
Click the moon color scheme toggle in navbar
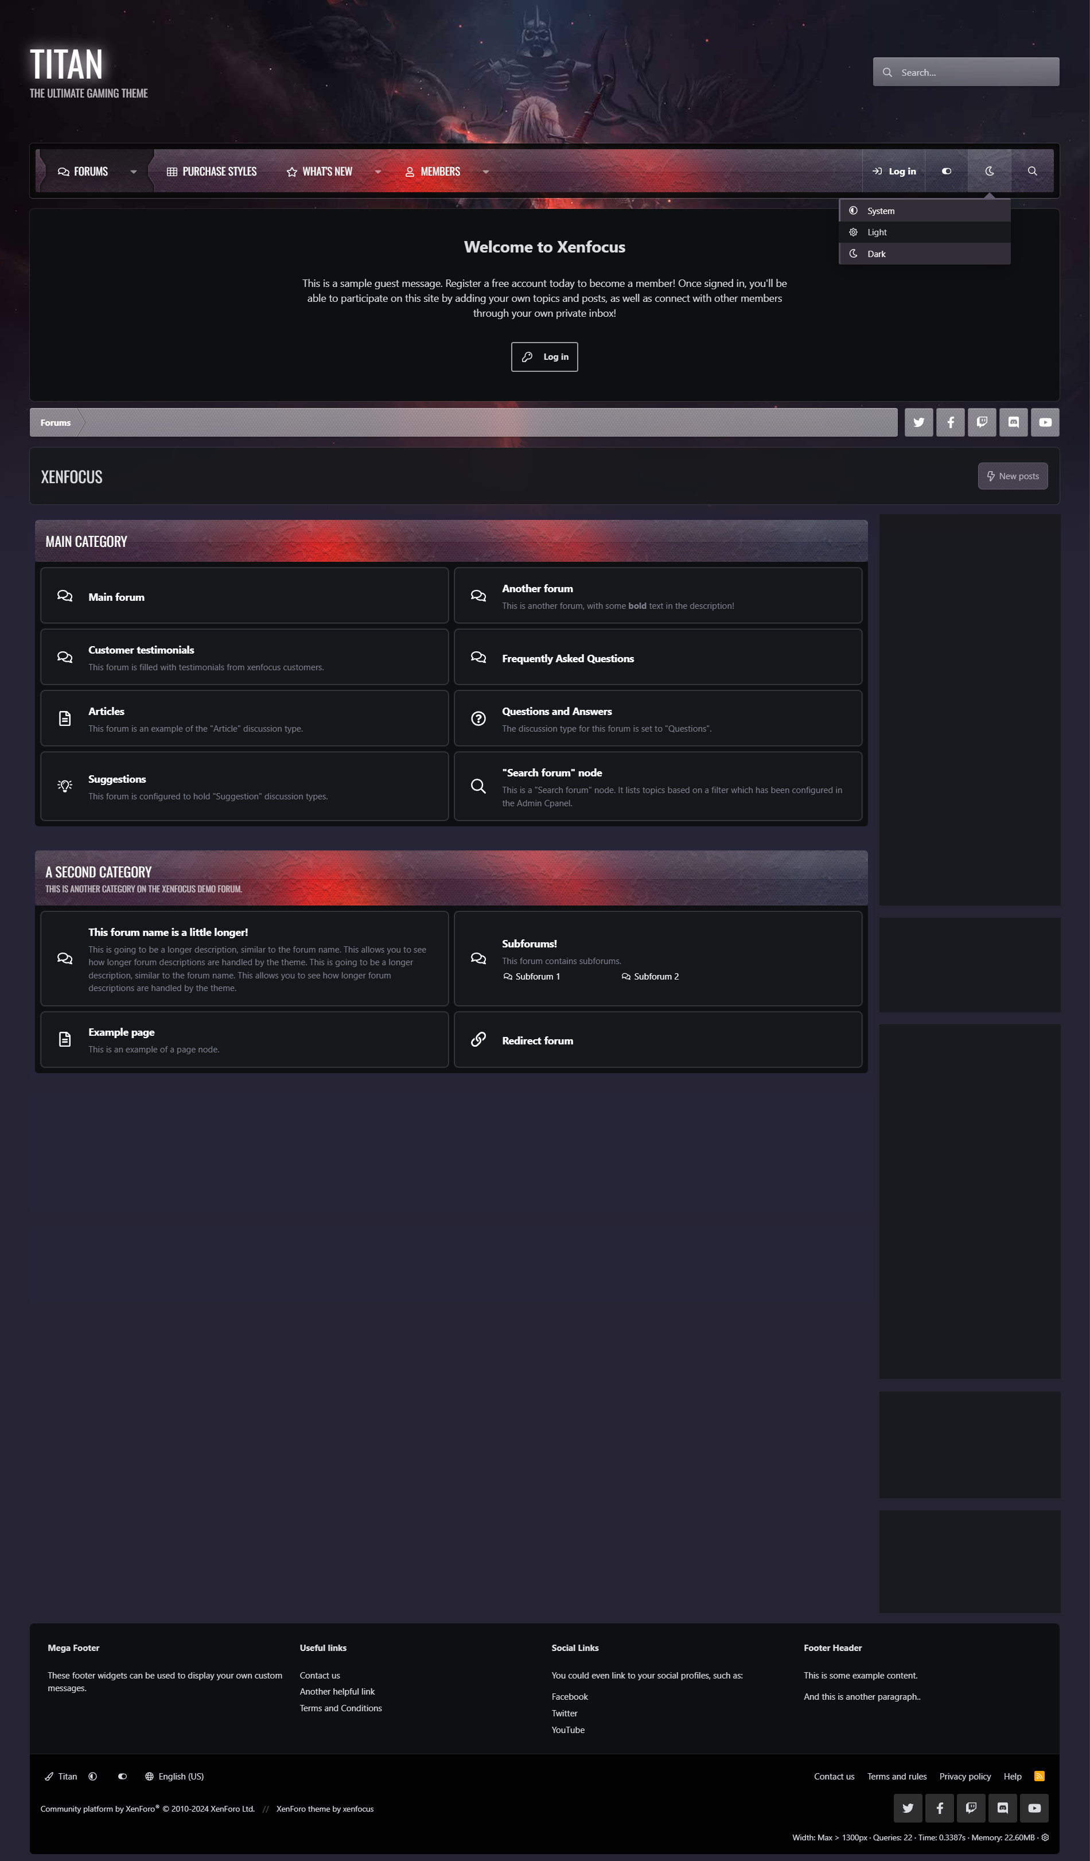[x=989, y=172]
